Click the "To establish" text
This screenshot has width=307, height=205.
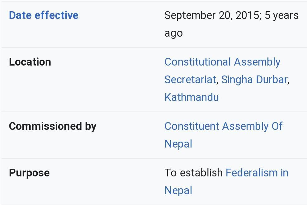coord(193,173)
